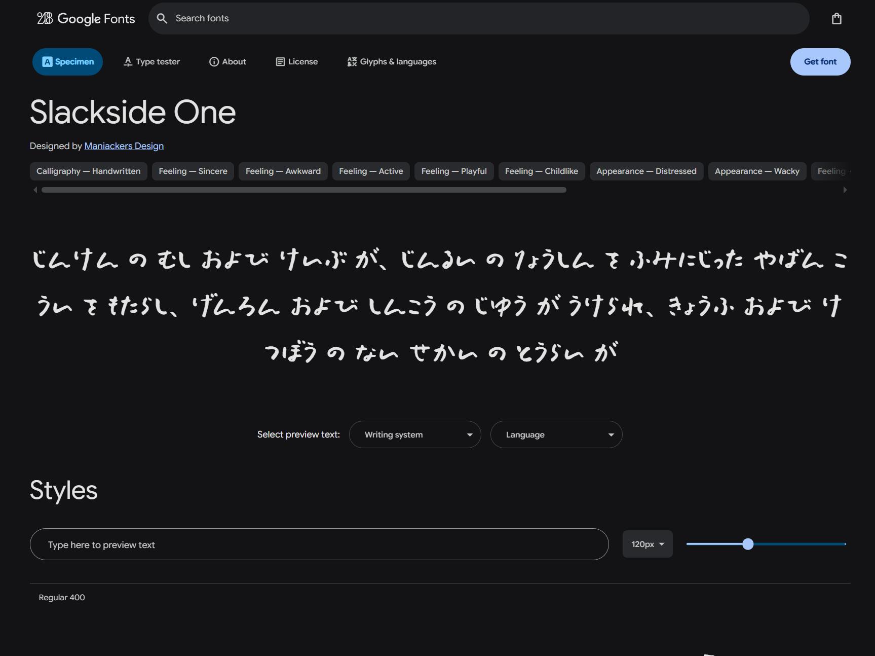Select the Type tester letter icon
875x656 pixels.
coord(127,61)
